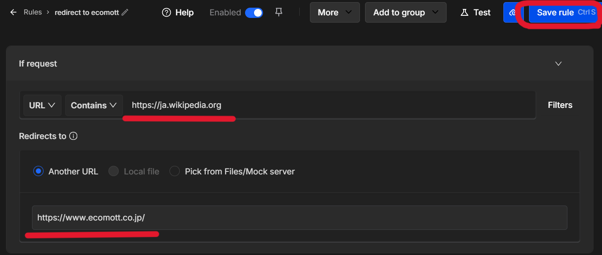Select the Another URL radio button
The width and height of the screenshot is (602, 255).
tap(38, 171)
